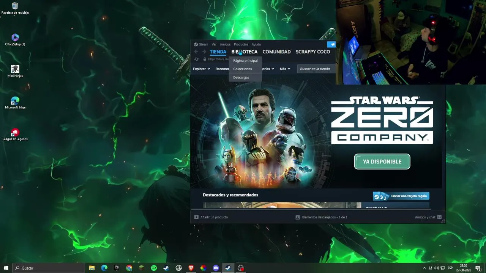
Task: Click Enviar una tarjeta regalo
Action: [x=401, y=196]
